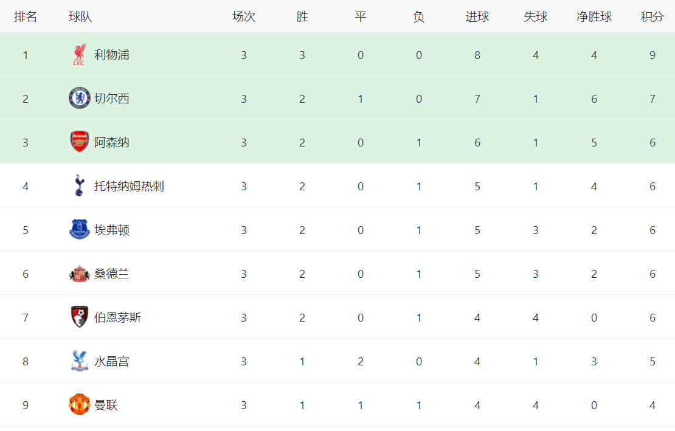Viewport: 675px width, 431px height.
Task: Click the Tottenham Hotspur crest icon
Action: (x=79, y=186)
